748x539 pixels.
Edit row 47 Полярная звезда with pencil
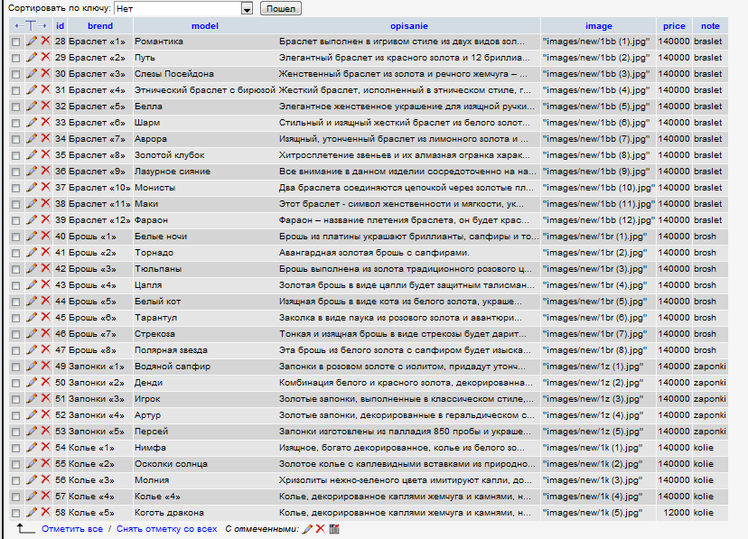click(32, 349)
